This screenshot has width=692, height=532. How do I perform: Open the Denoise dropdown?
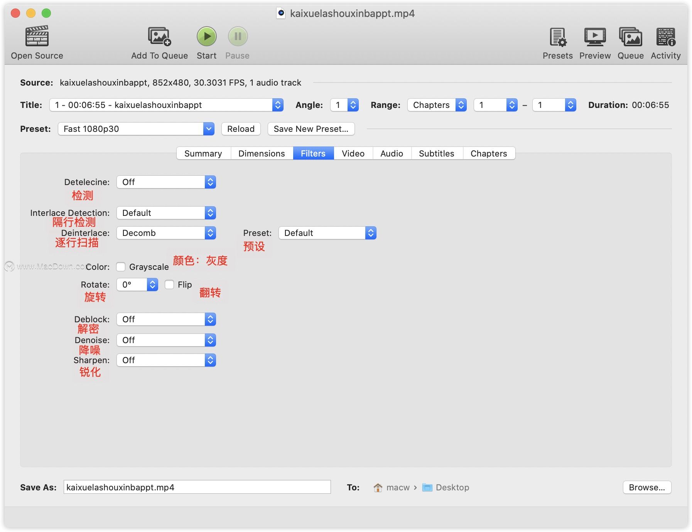pyautogui.click(x=166, y=340)
